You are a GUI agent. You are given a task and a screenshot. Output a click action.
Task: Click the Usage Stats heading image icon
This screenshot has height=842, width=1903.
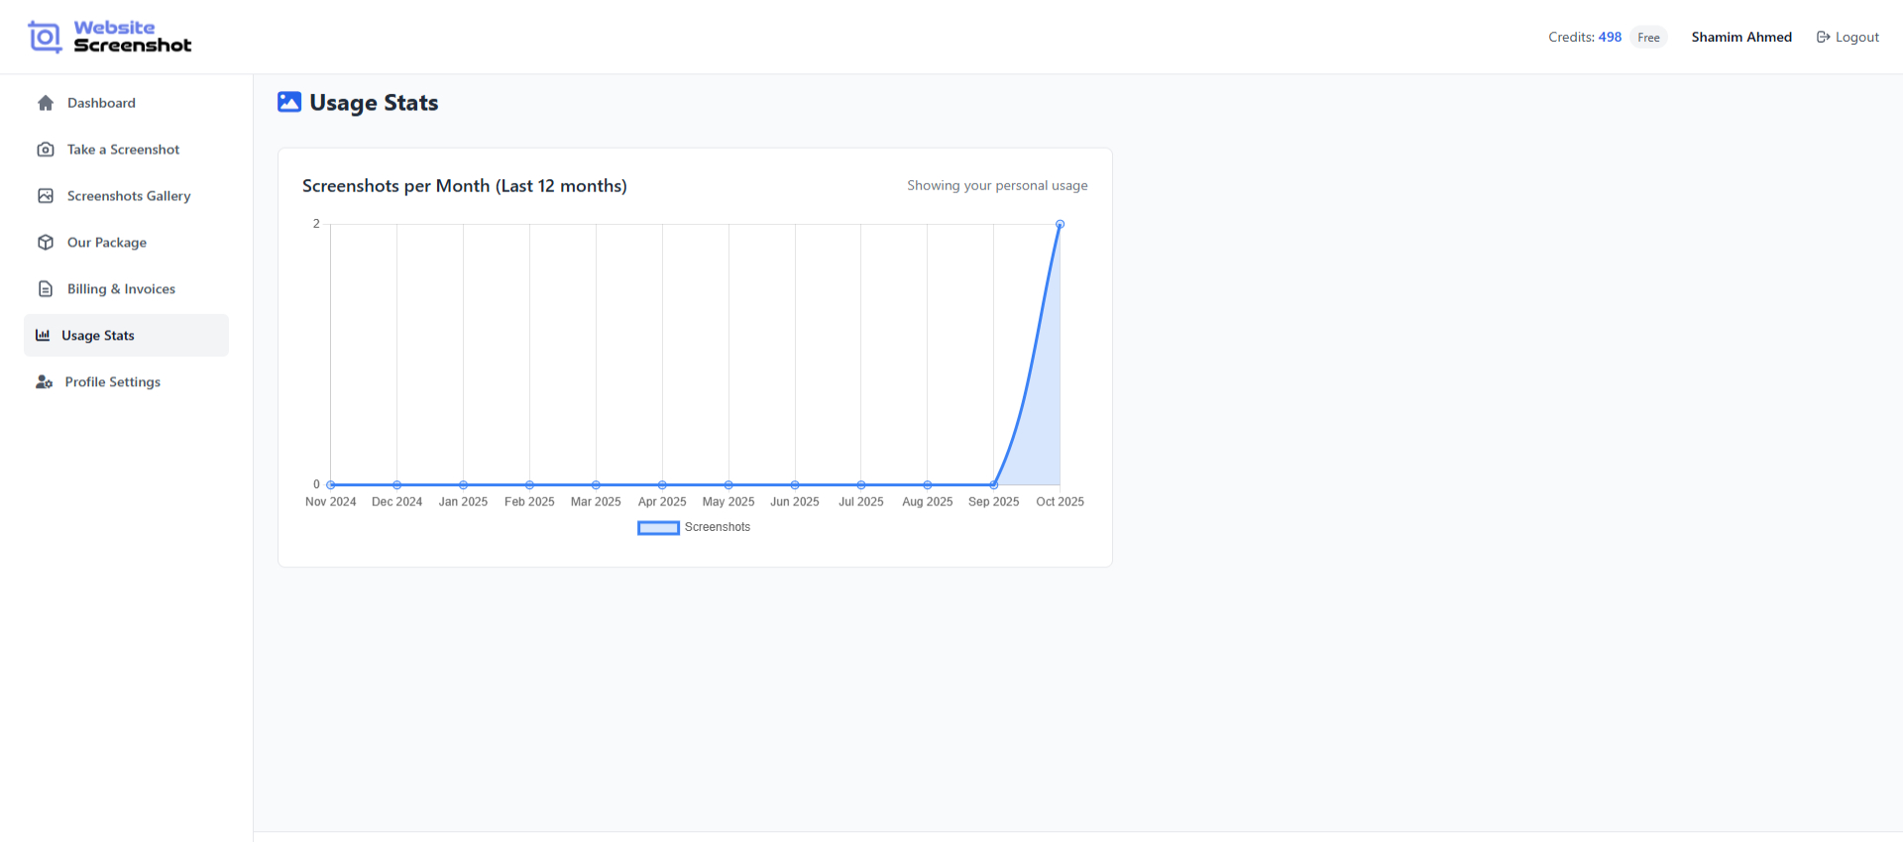[x=289, y=102]
